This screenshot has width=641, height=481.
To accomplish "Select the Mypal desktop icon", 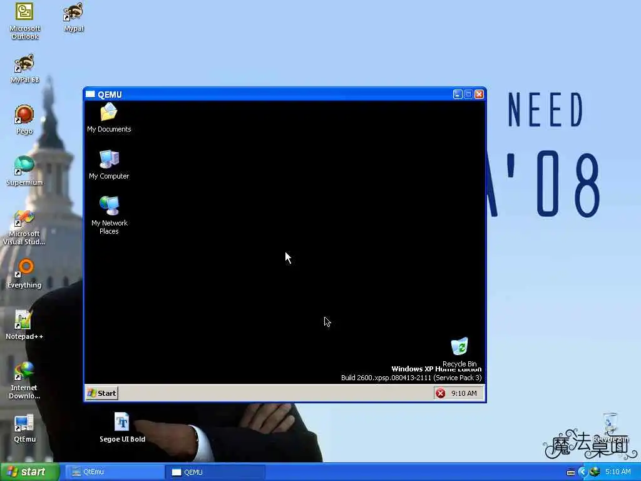I will tap(74, 17).
